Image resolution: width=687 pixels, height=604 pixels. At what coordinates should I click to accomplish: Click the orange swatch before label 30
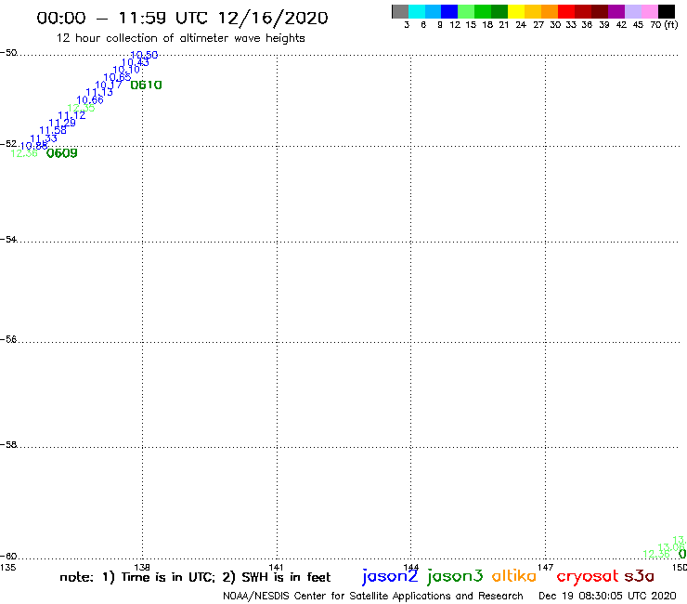click(550, 11)
